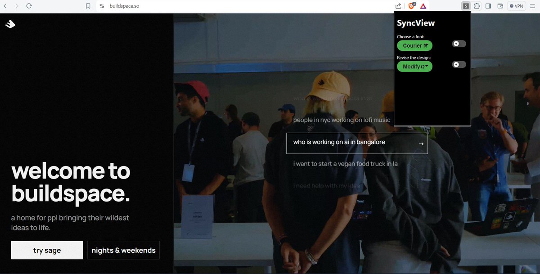The width and height of the screenshot is (540, 274).
Task: Click the buildspace logo icon
Action: tap(10, 24)
